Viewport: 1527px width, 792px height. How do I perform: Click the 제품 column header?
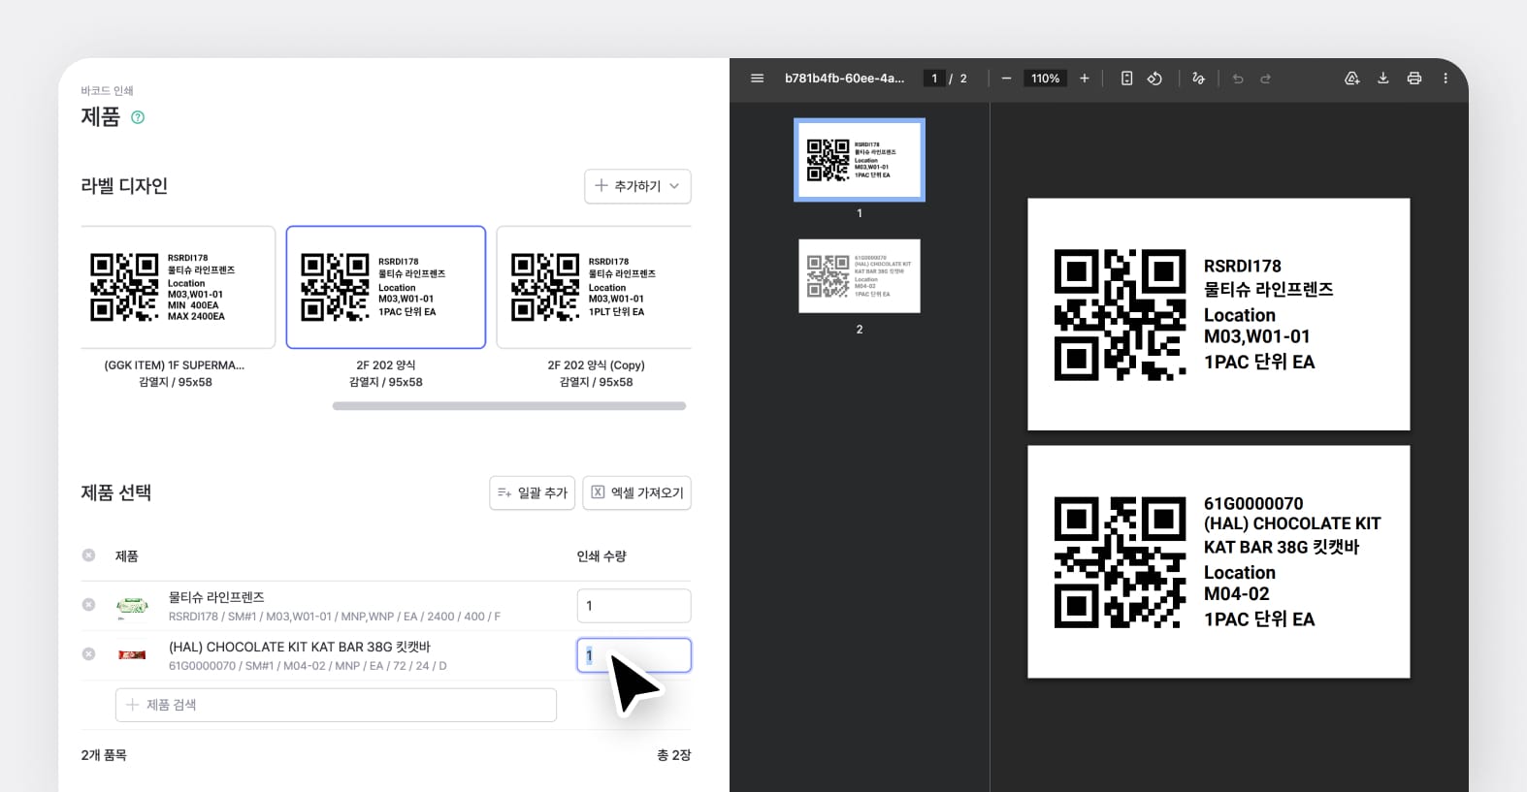[x=127, y=556]
